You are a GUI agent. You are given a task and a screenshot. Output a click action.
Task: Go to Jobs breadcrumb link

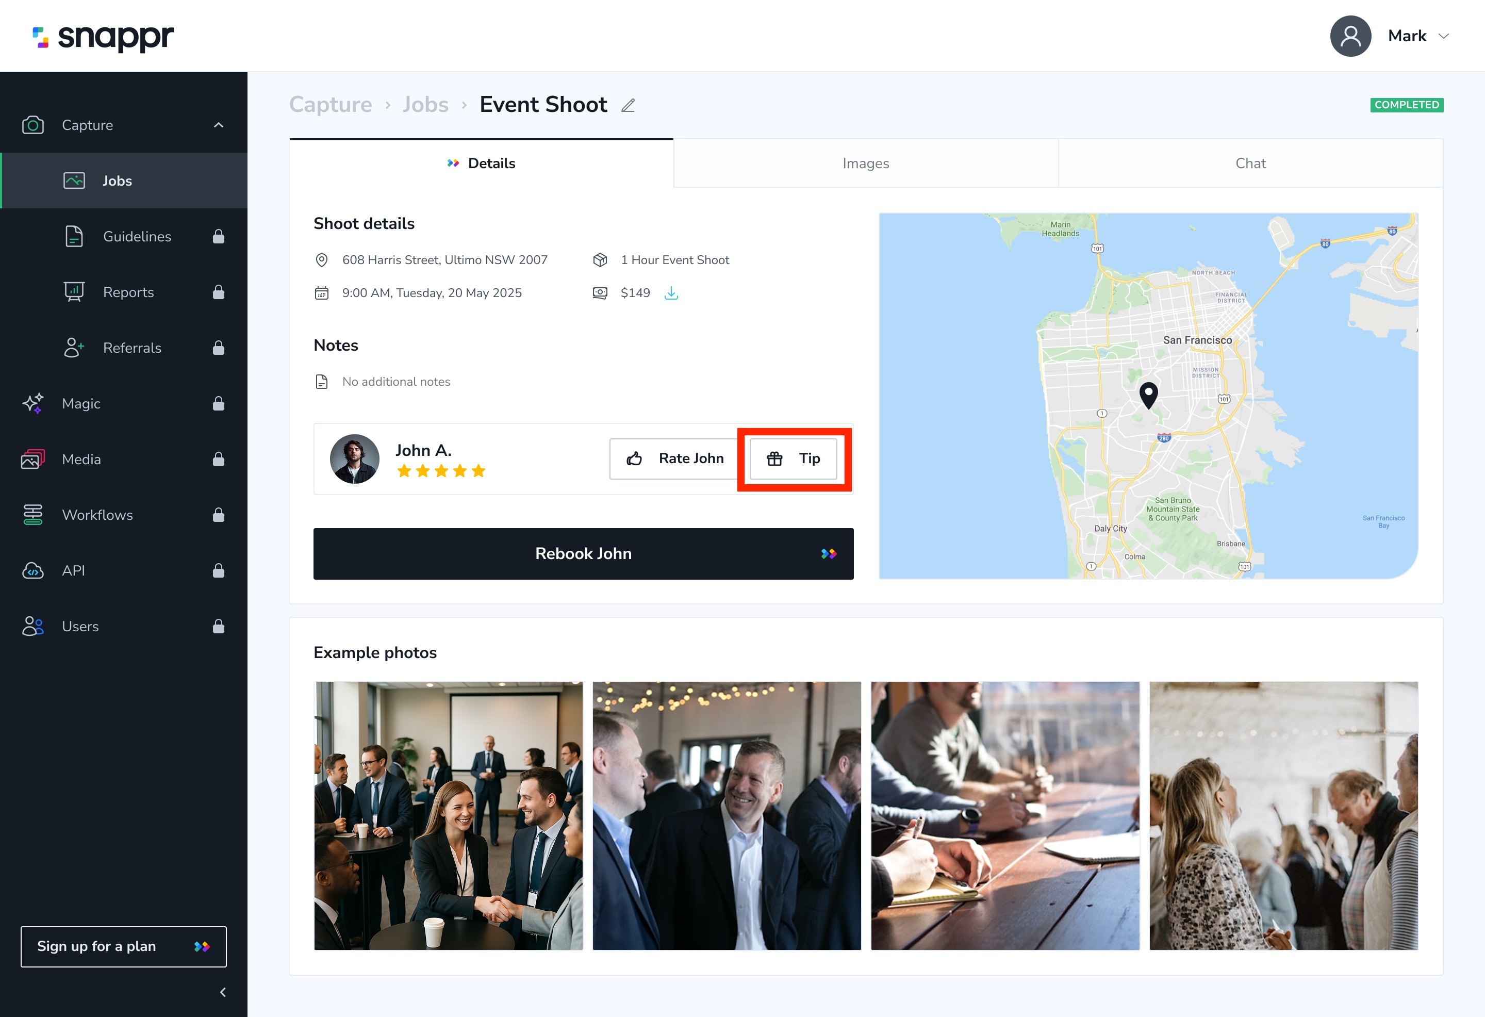tap(425, 104)
